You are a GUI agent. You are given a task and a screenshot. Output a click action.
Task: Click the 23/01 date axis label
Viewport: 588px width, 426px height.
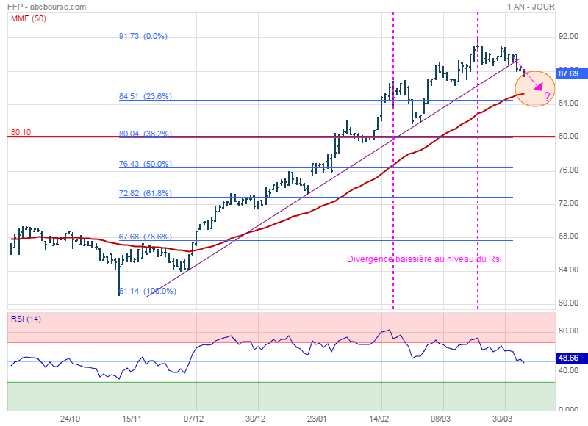(x=317, y=419)
